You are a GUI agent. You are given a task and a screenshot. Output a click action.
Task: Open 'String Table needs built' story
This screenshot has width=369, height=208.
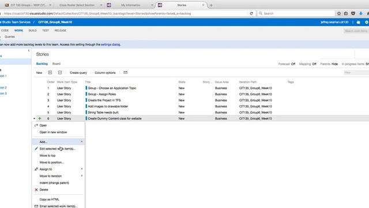point(103,113)
